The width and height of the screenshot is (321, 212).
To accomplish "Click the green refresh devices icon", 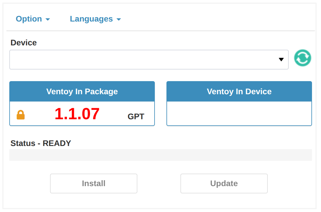I will 302,58.
